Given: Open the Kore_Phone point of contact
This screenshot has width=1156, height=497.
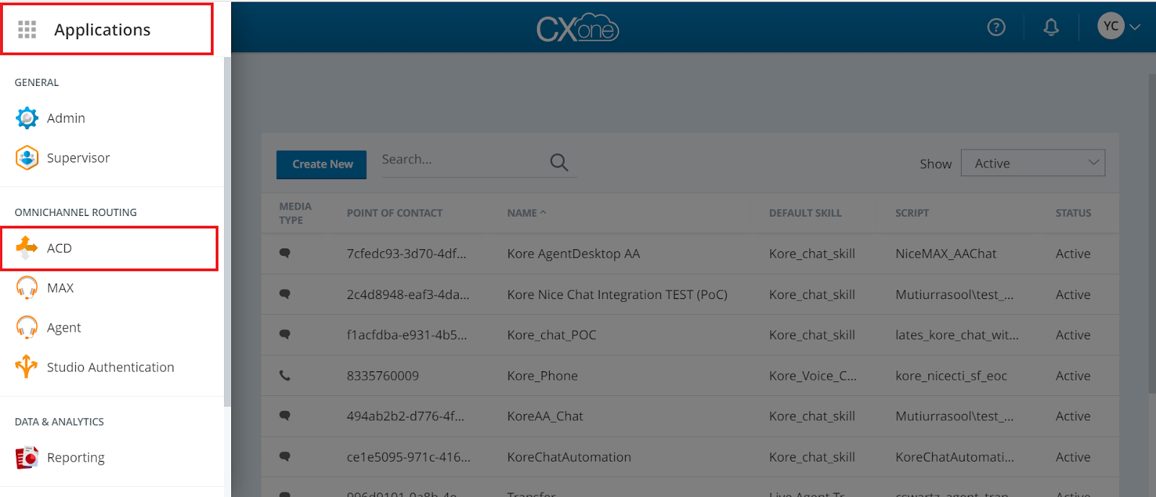Looking at the screenshot, I should [x=542, y=376].
